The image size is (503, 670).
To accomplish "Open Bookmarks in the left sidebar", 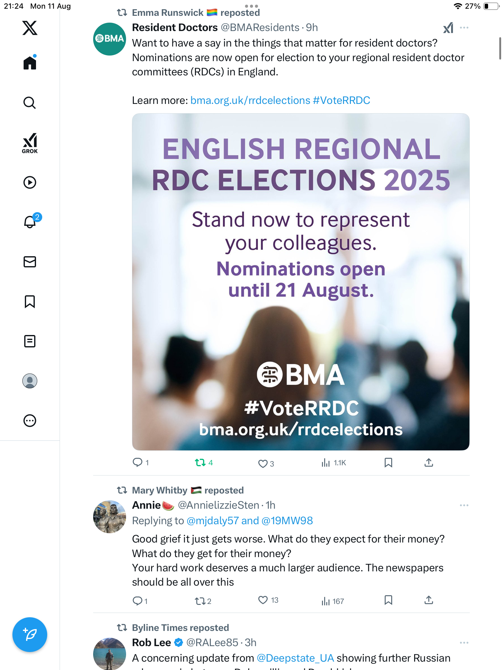I will 30,301.
